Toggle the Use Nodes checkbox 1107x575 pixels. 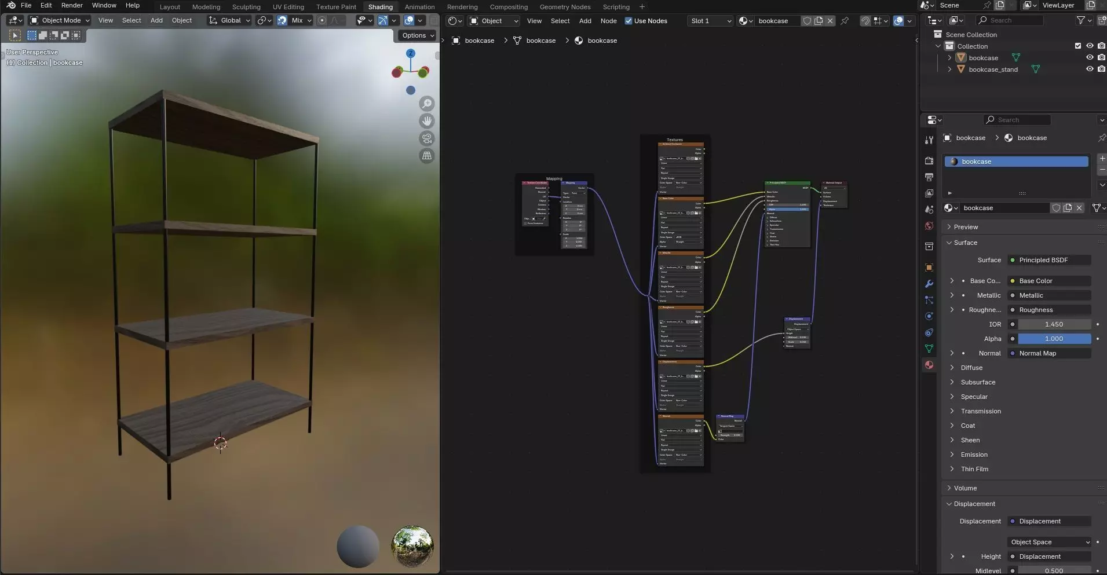click(628, 21)
